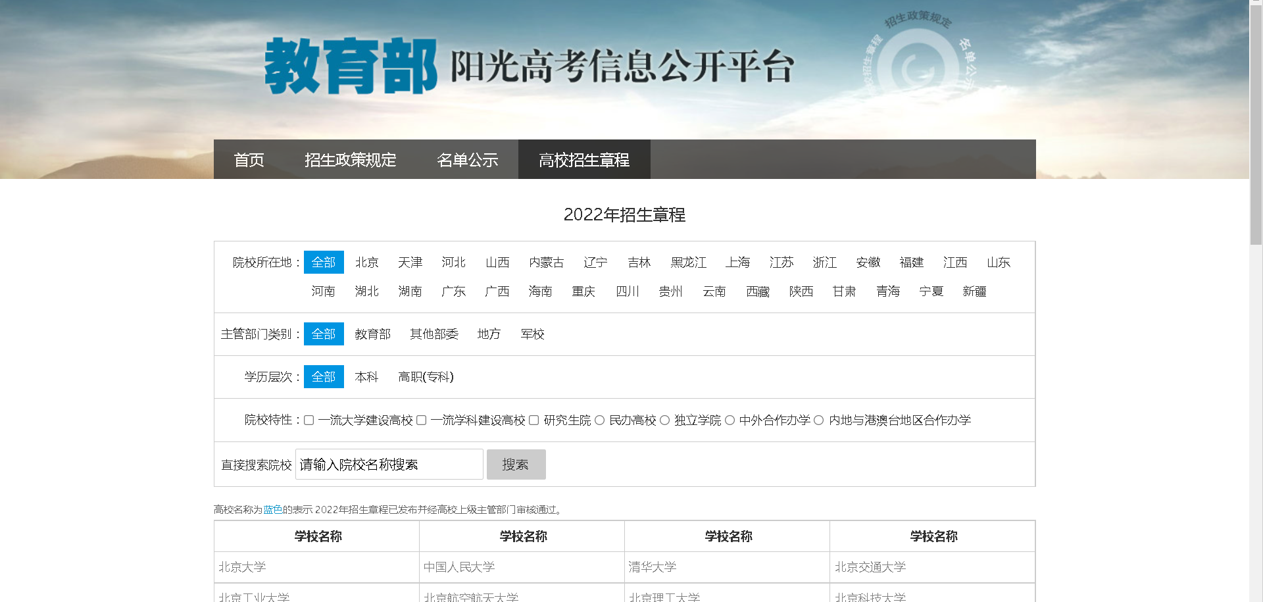Check the 一流学科建设高校 option
This screenshot has height=602, width=1263.
click(421, 420)
